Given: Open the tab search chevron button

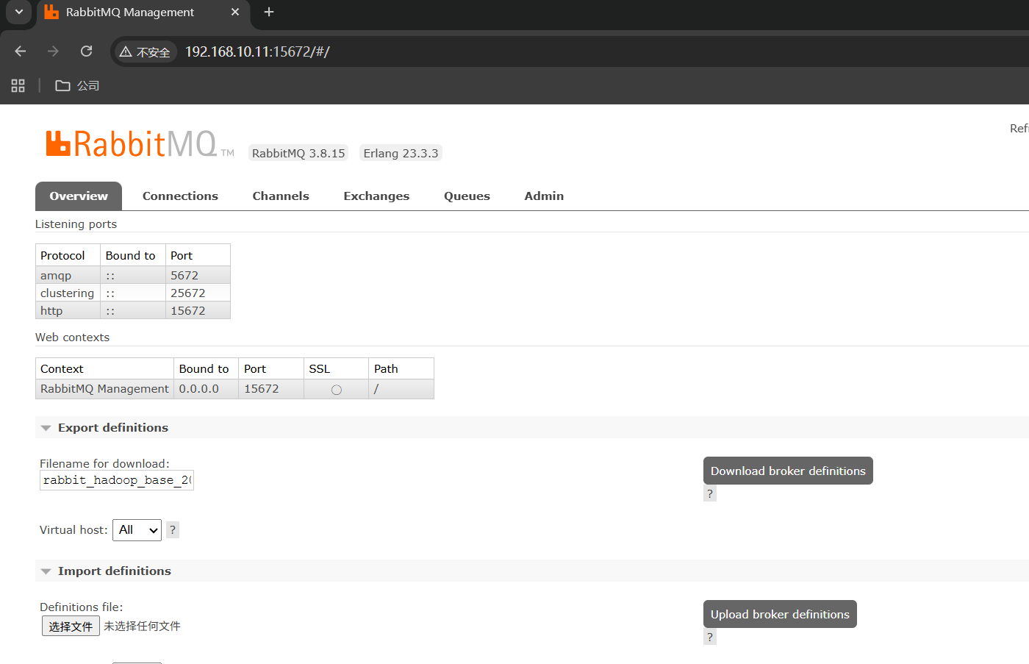Looking at the screenshot, I should [x=19, y=12].
